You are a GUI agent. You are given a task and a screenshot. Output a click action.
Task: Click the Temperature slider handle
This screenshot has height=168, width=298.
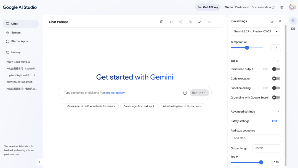click(x=247, y=48)
